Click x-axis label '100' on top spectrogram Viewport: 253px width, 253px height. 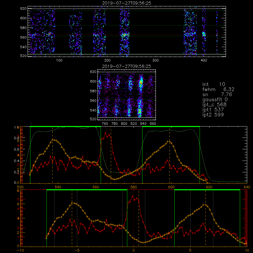tap(59, 60)
